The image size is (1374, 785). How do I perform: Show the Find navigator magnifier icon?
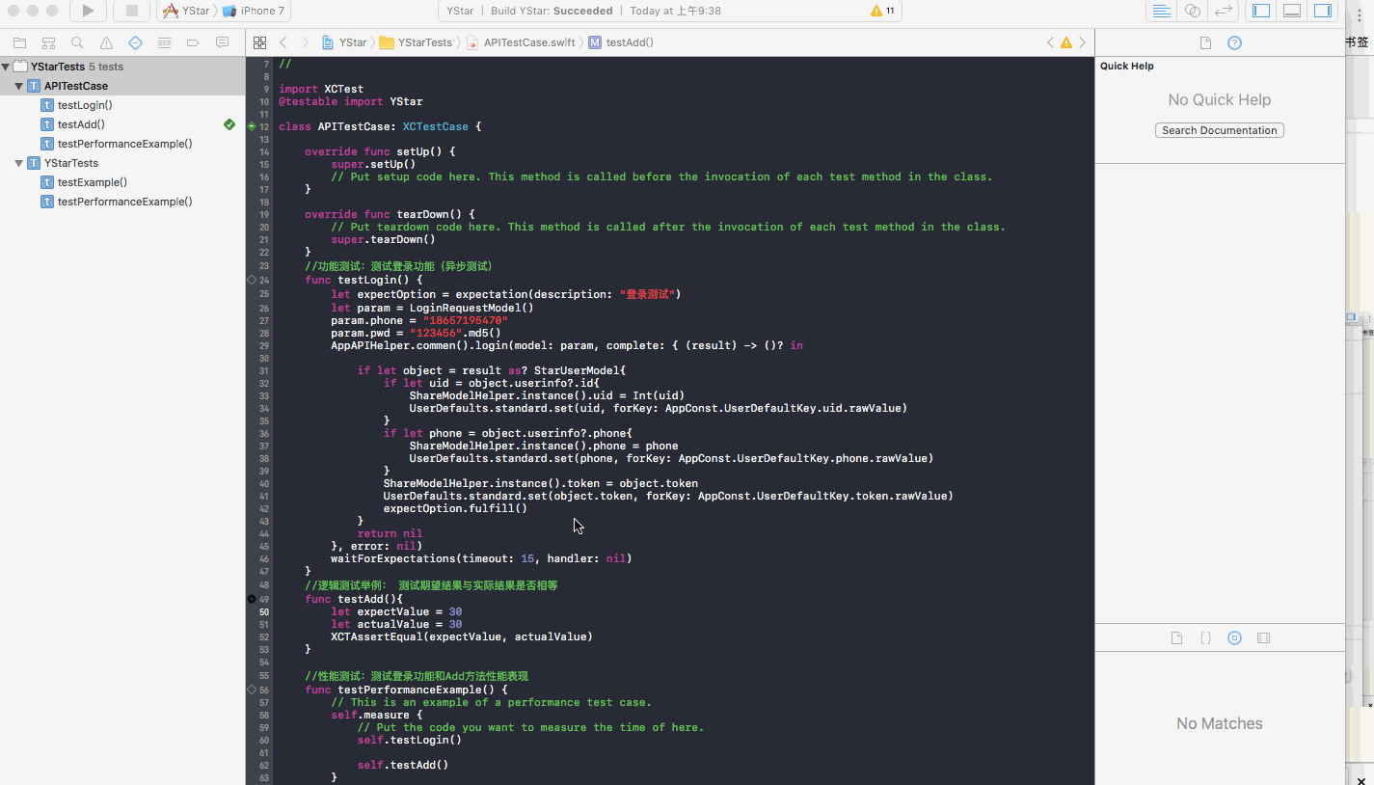coord(77,43)
